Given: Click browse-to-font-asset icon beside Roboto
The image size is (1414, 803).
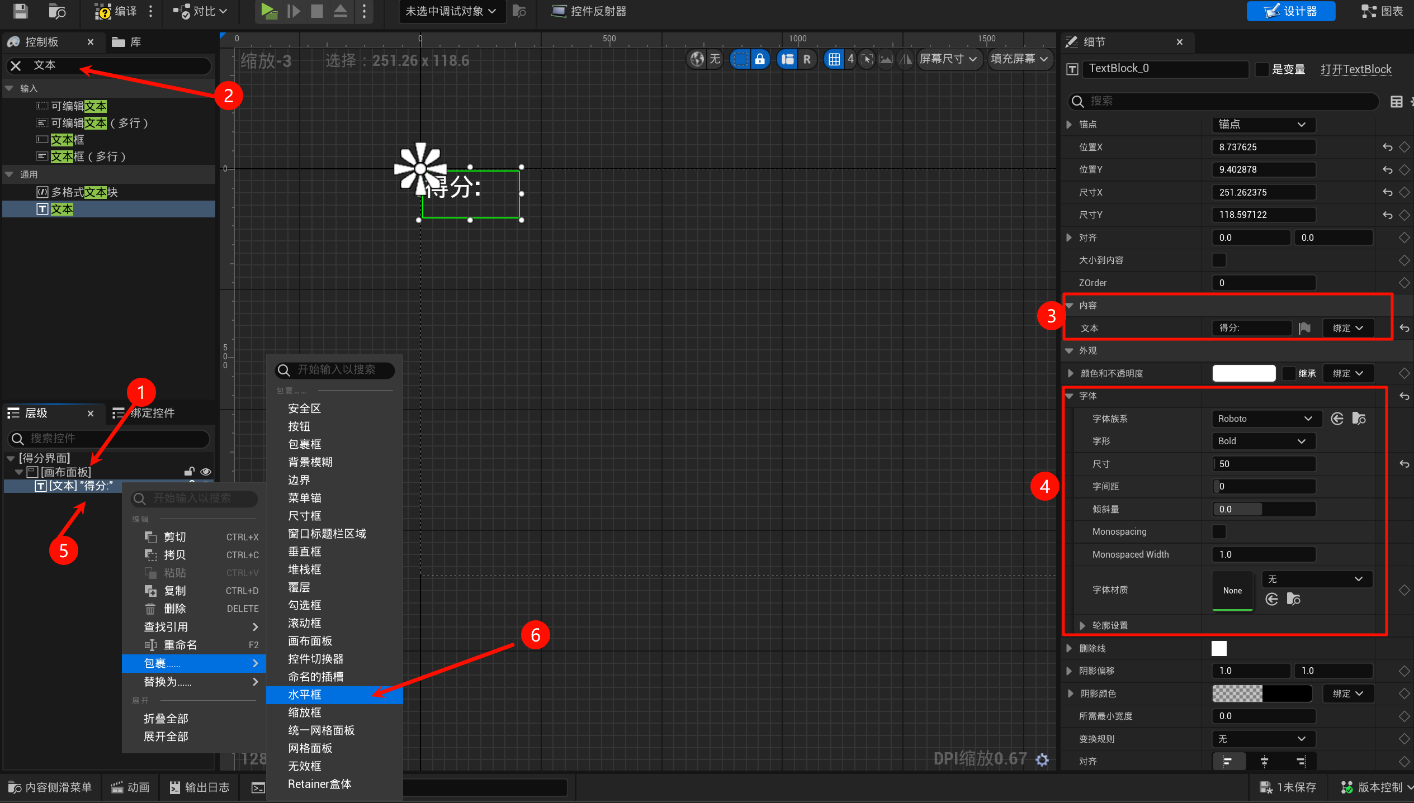Looking at the screenshot, I should tap(1359, 419).
